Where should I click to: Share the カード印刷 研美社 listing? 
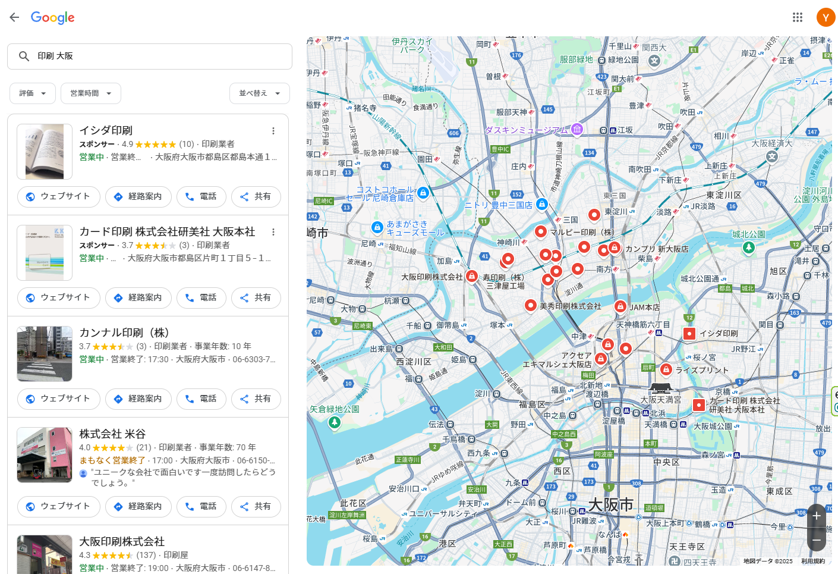[256, 298]
